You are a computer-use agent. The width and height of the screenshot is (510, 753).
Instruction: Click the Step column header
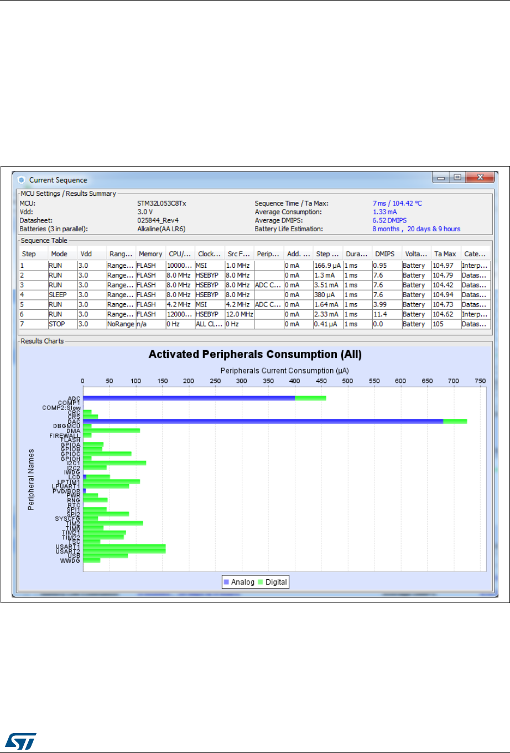pyautogui.click(x=33, y=254)
